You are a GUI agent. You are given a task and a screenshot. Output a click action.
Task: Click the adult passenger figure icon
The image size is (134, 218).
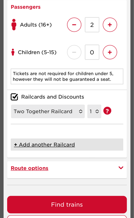click(14, 25)
